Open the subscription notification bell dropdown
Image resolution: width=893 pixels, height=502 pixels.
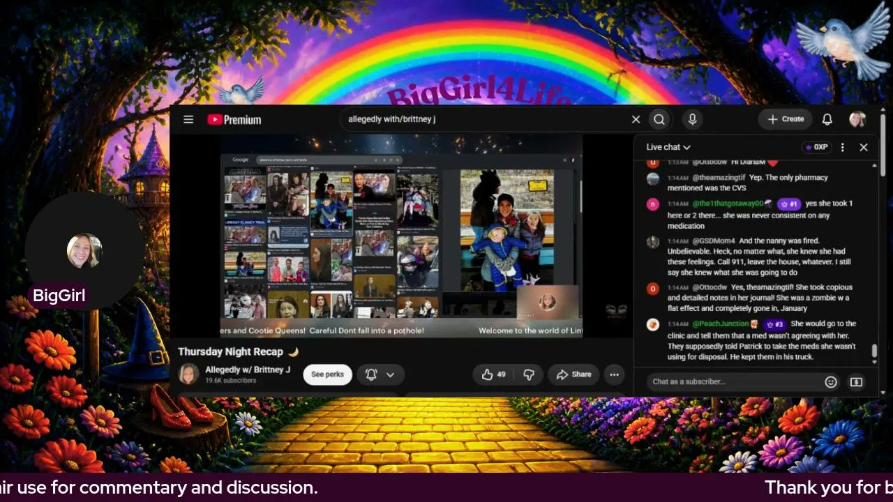pyautogui.click(x=380, y=374)
